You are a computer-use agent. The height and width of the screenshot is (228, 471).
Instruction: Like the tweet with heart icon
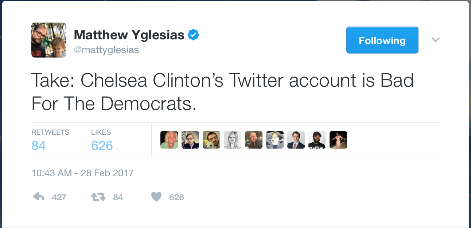(x=156, y=197)
